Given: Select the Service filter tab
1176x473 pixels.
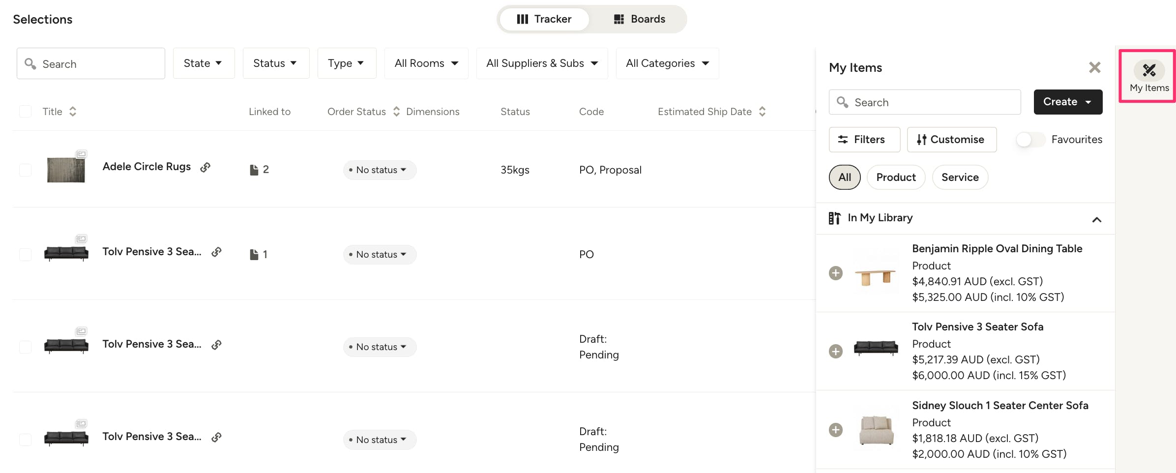Looking at the screenshot, I should [960, 177].
